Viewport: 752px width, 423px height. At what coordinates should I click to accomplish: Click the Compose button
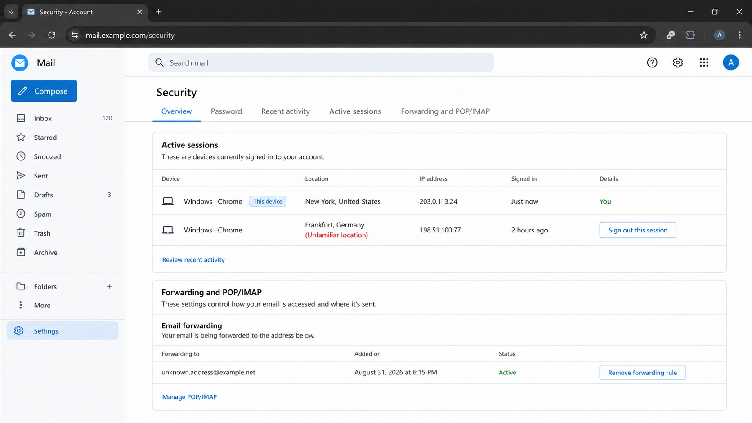pyautogui.click(x=44, y=91)
